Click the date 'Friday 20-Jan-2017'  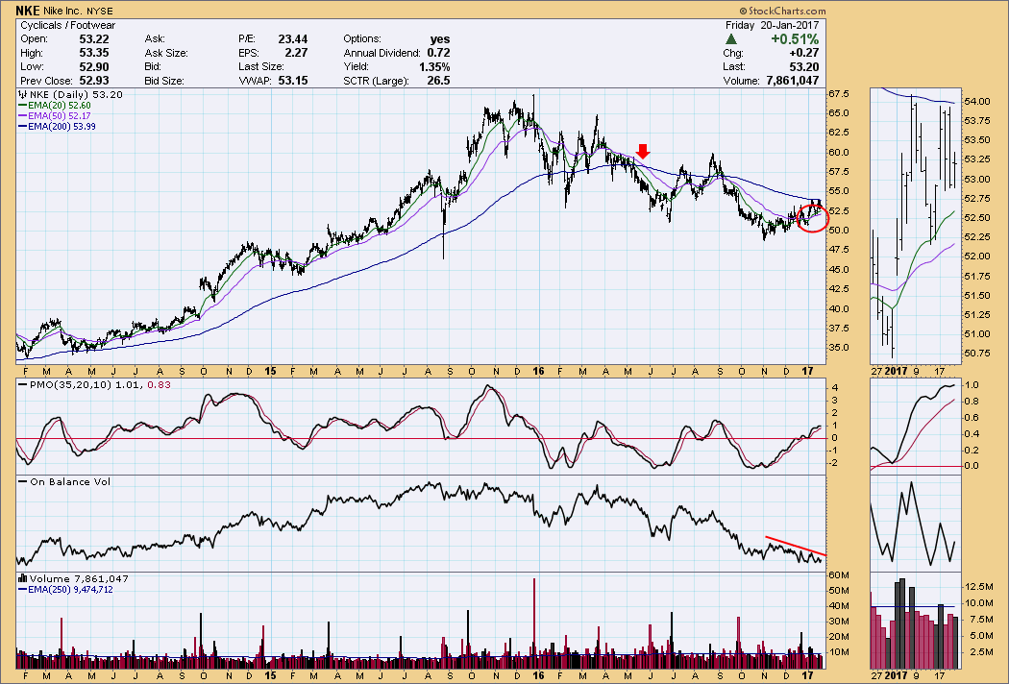pos(773,25)
